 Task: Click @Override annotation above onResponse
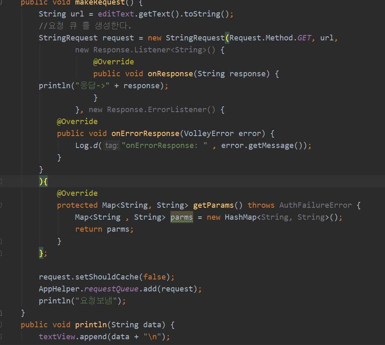coord(113,62)
